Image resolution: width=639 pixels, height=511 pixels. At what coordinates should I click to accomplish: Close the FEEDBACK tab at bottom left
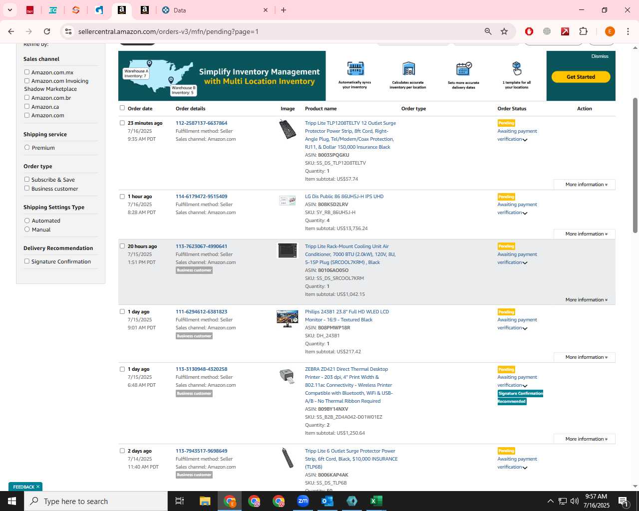tap(37, 487)
